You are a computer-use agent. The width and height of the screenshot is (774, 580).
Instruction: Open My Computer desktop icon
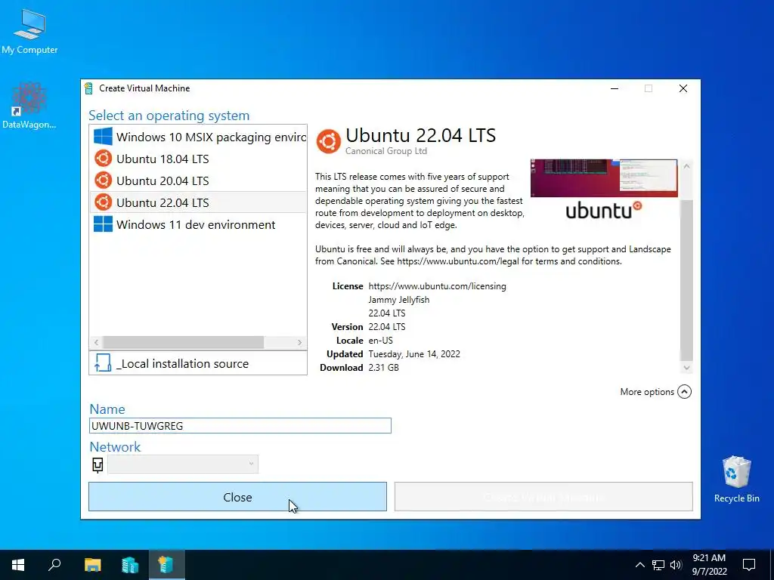coord(29,31)
